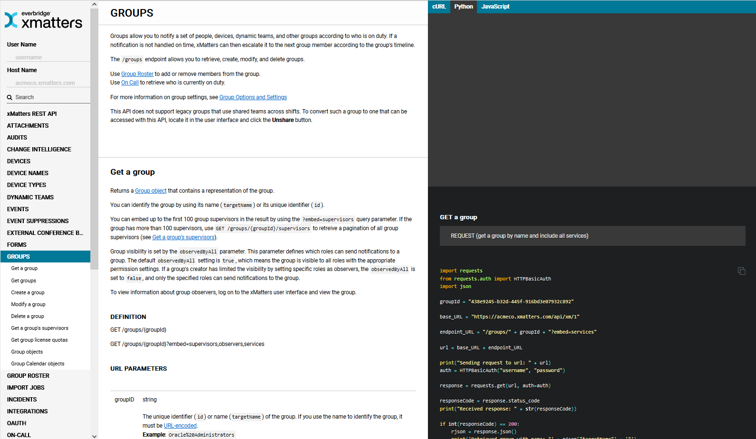Go to 'Group objects' sidebar item
Image resolution: width=756 pixels, height=439 pixels.
(27, 352)
